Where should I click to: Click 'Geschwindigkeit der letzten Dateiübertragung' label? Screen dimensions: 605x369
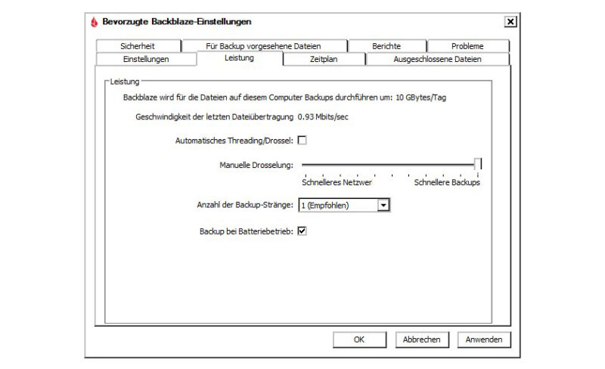tap(215, 117)
